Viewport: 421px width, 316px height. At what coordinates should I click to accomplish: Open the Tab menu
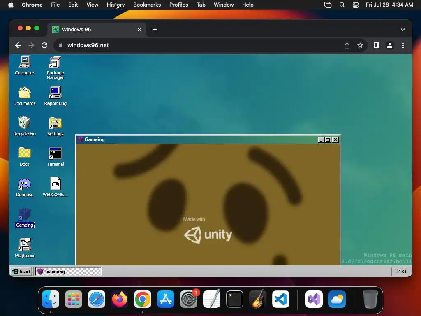coord(201,5)
